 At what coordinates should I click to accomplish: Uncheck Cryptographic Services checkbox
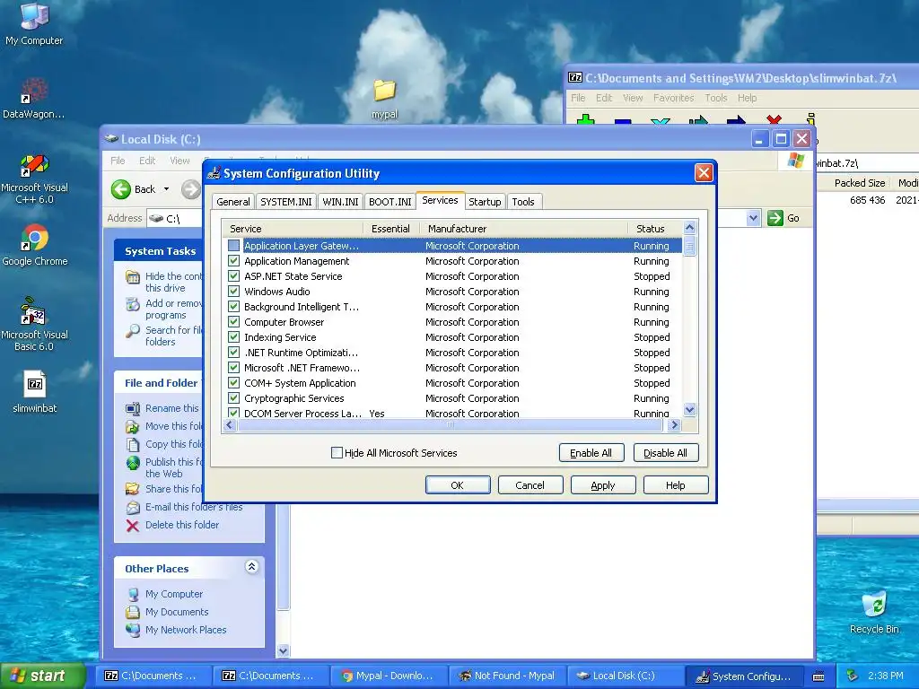click(234, 397)
